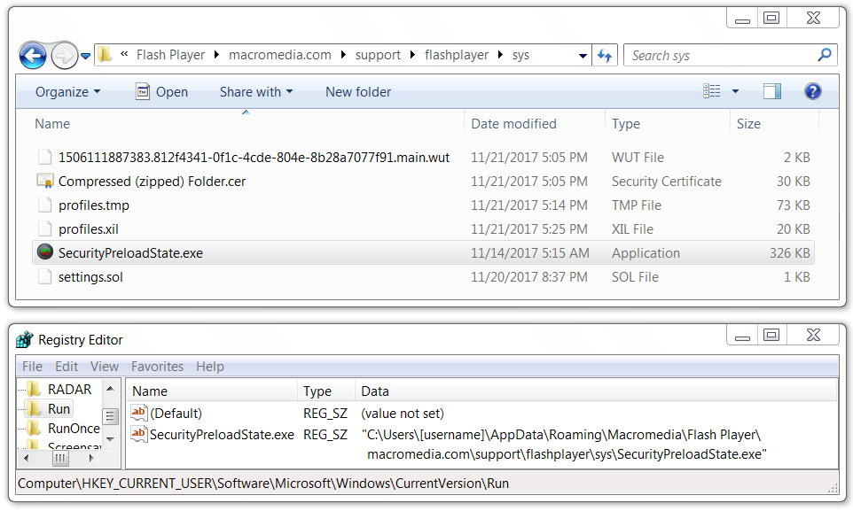The image size is (853, 511).
Task: Open the Registry Editor Favorites menu
Action: click(x=157, y=367)
